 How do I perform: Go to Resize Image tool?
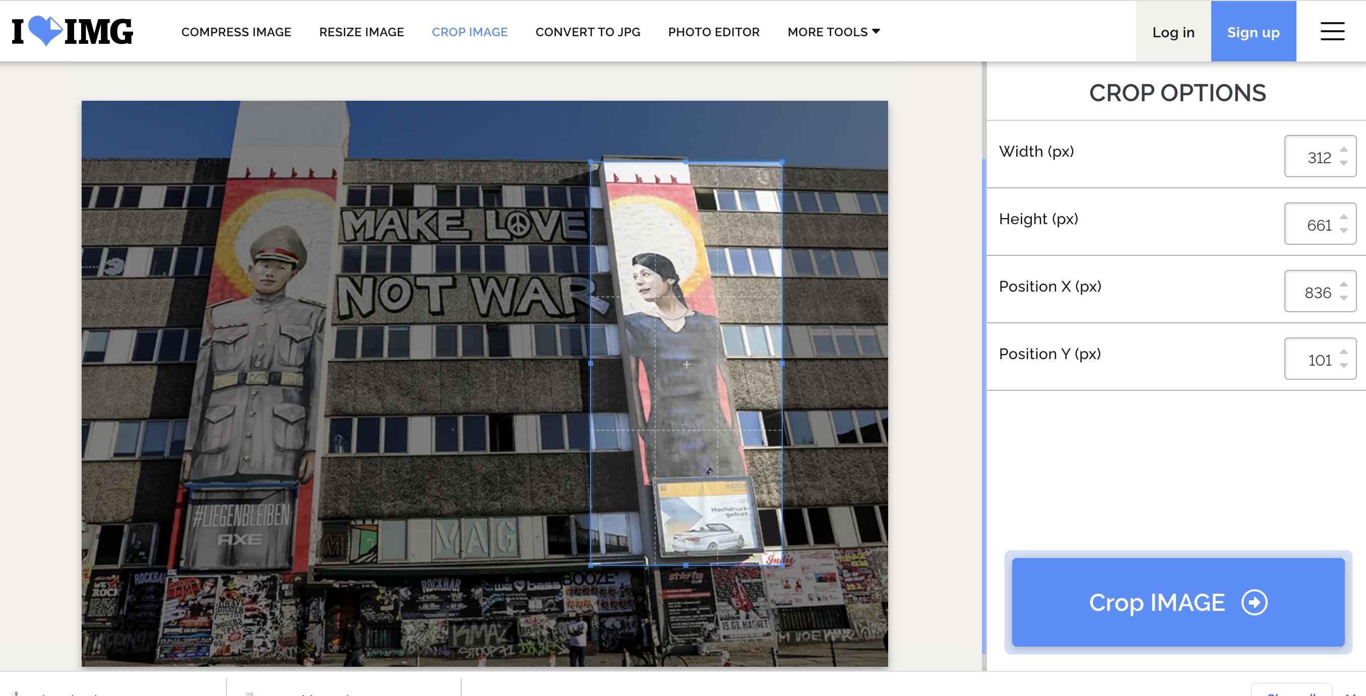tap(361, 32)
